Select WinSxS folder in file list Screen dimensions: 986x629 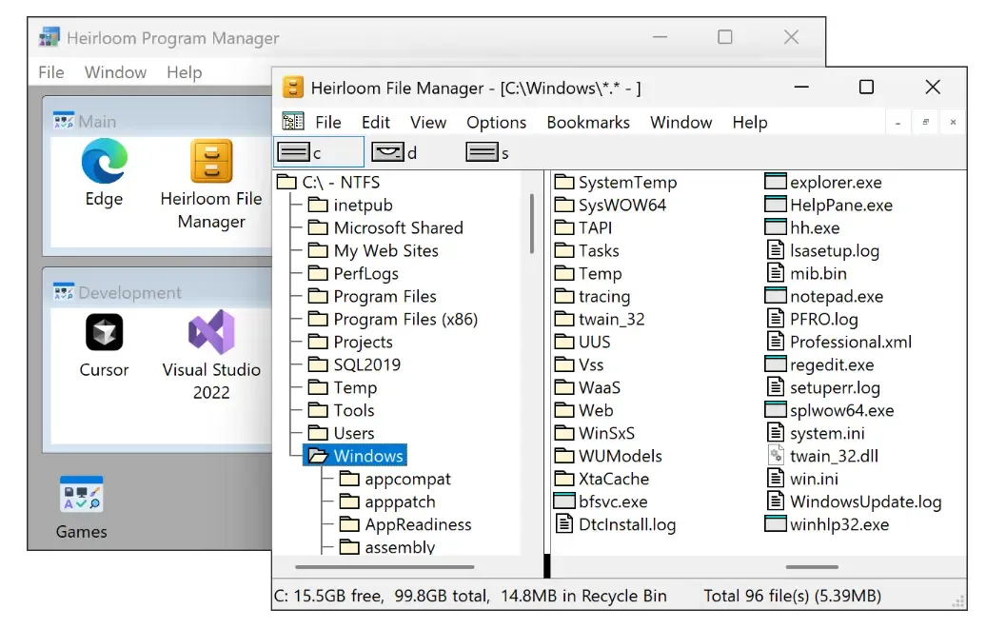coord(595,433)
